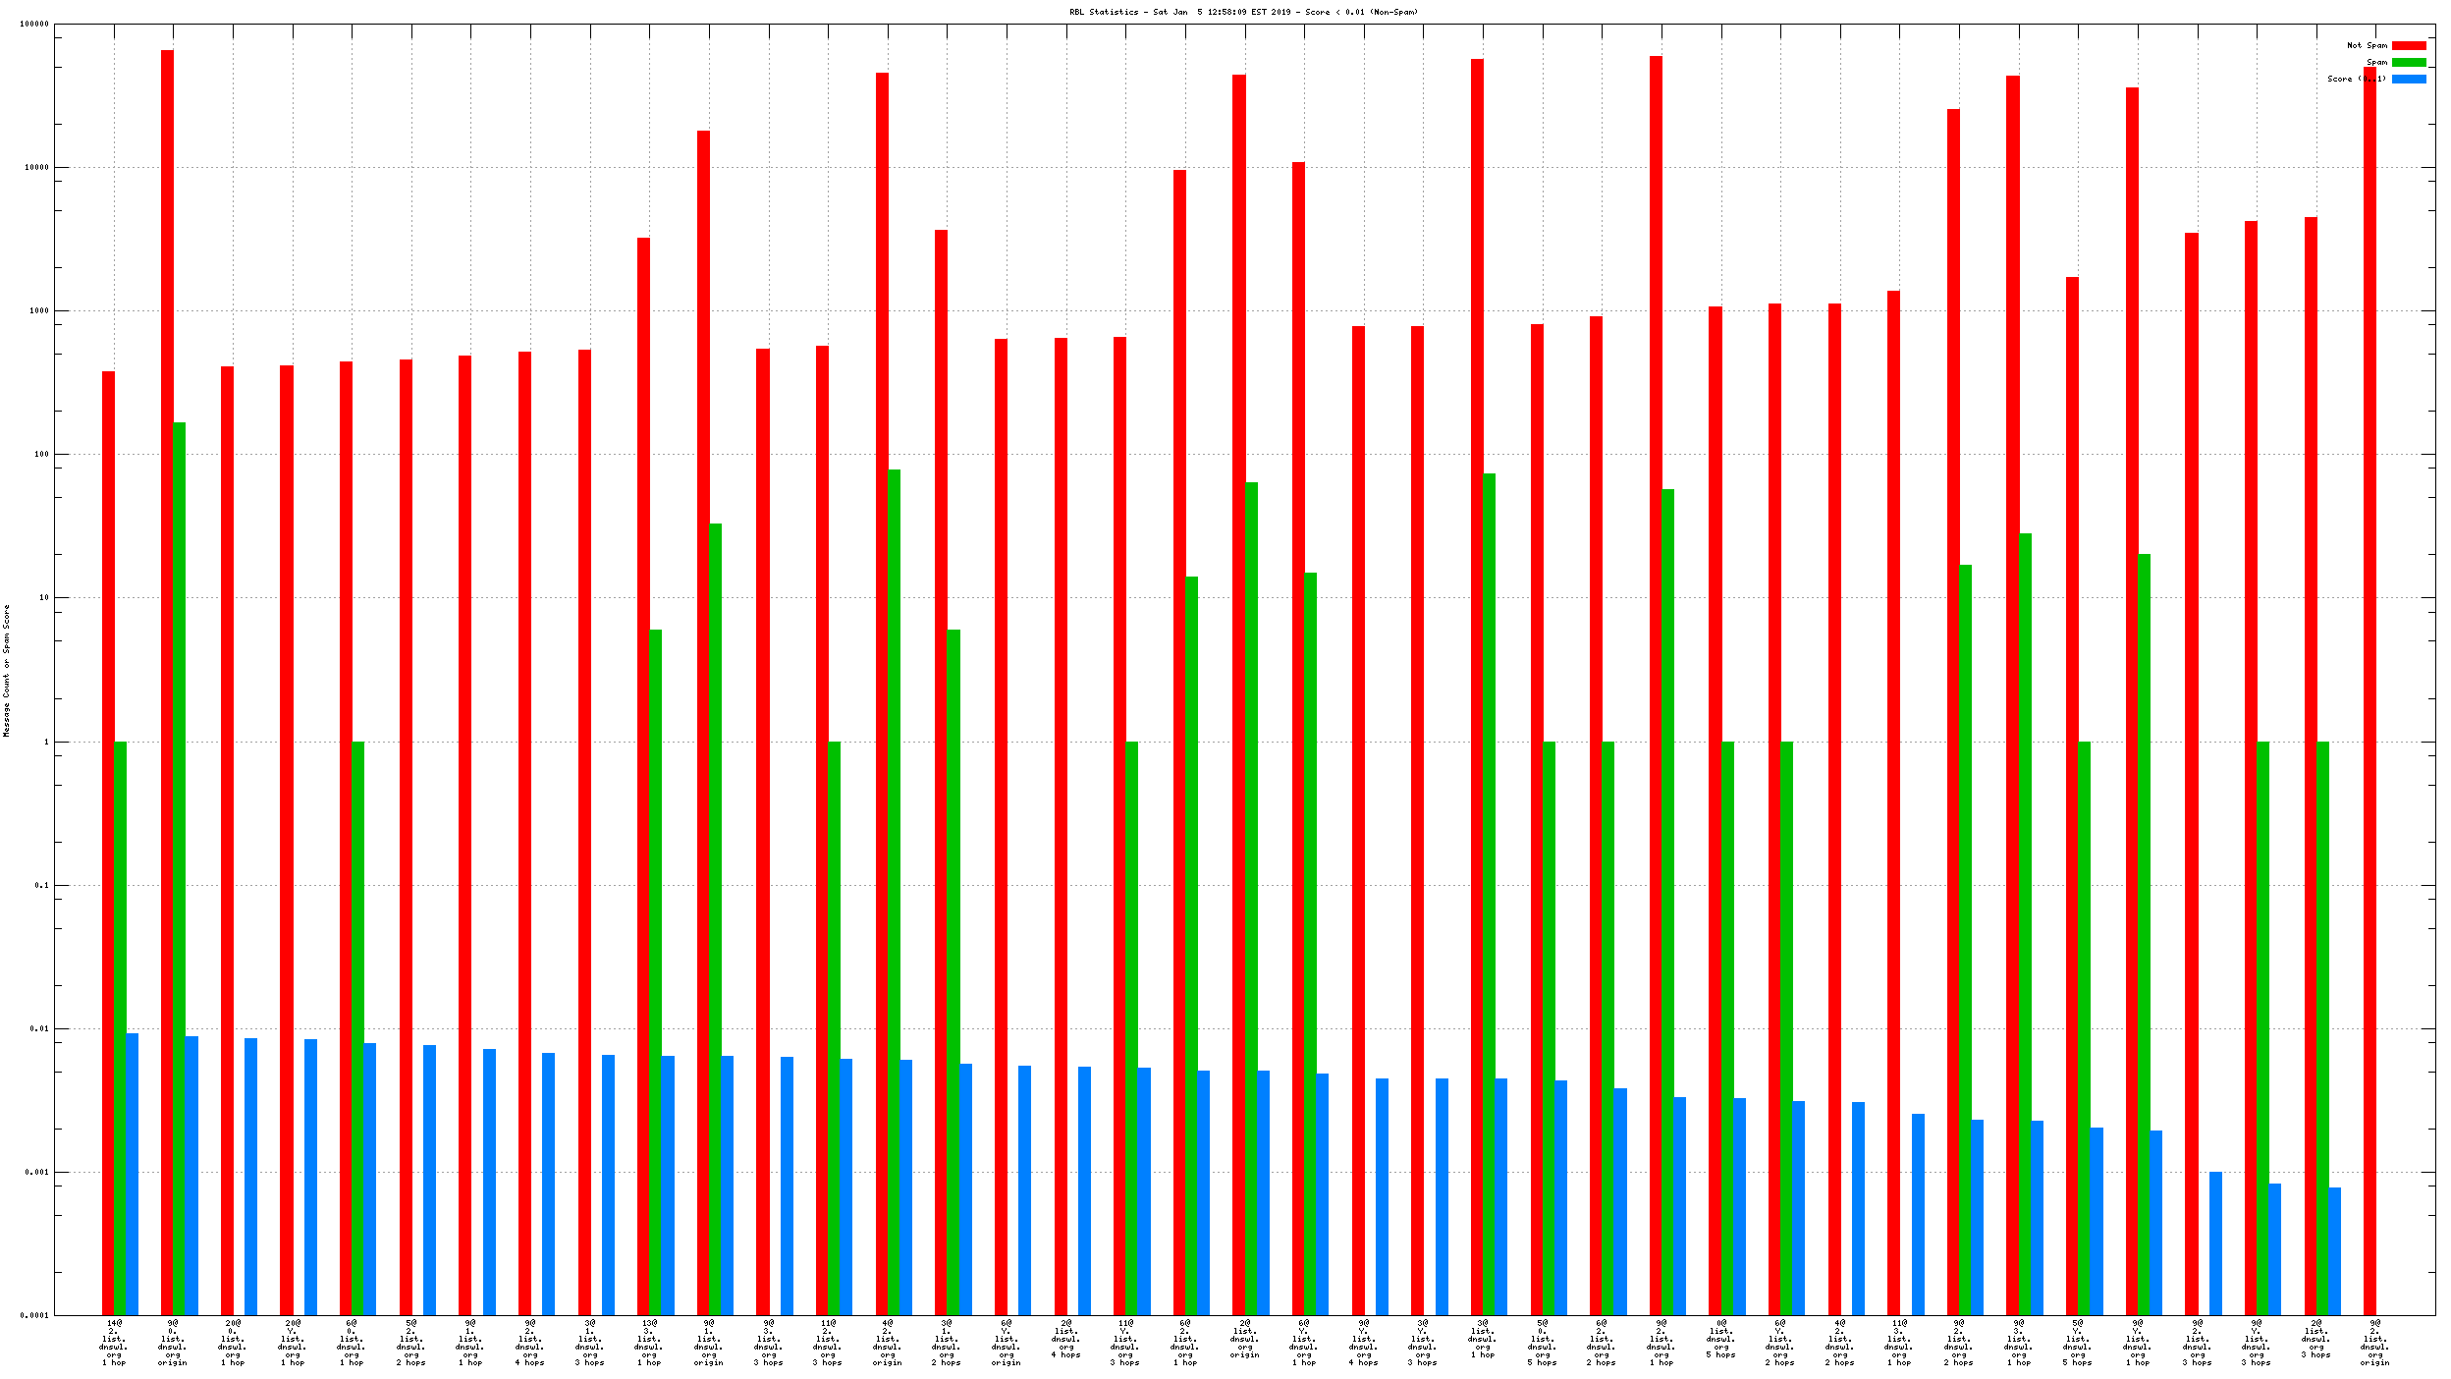Click the 'Not Spam' legend label
This screenshot has width=2451, height=1379.
pos(2366,45)
